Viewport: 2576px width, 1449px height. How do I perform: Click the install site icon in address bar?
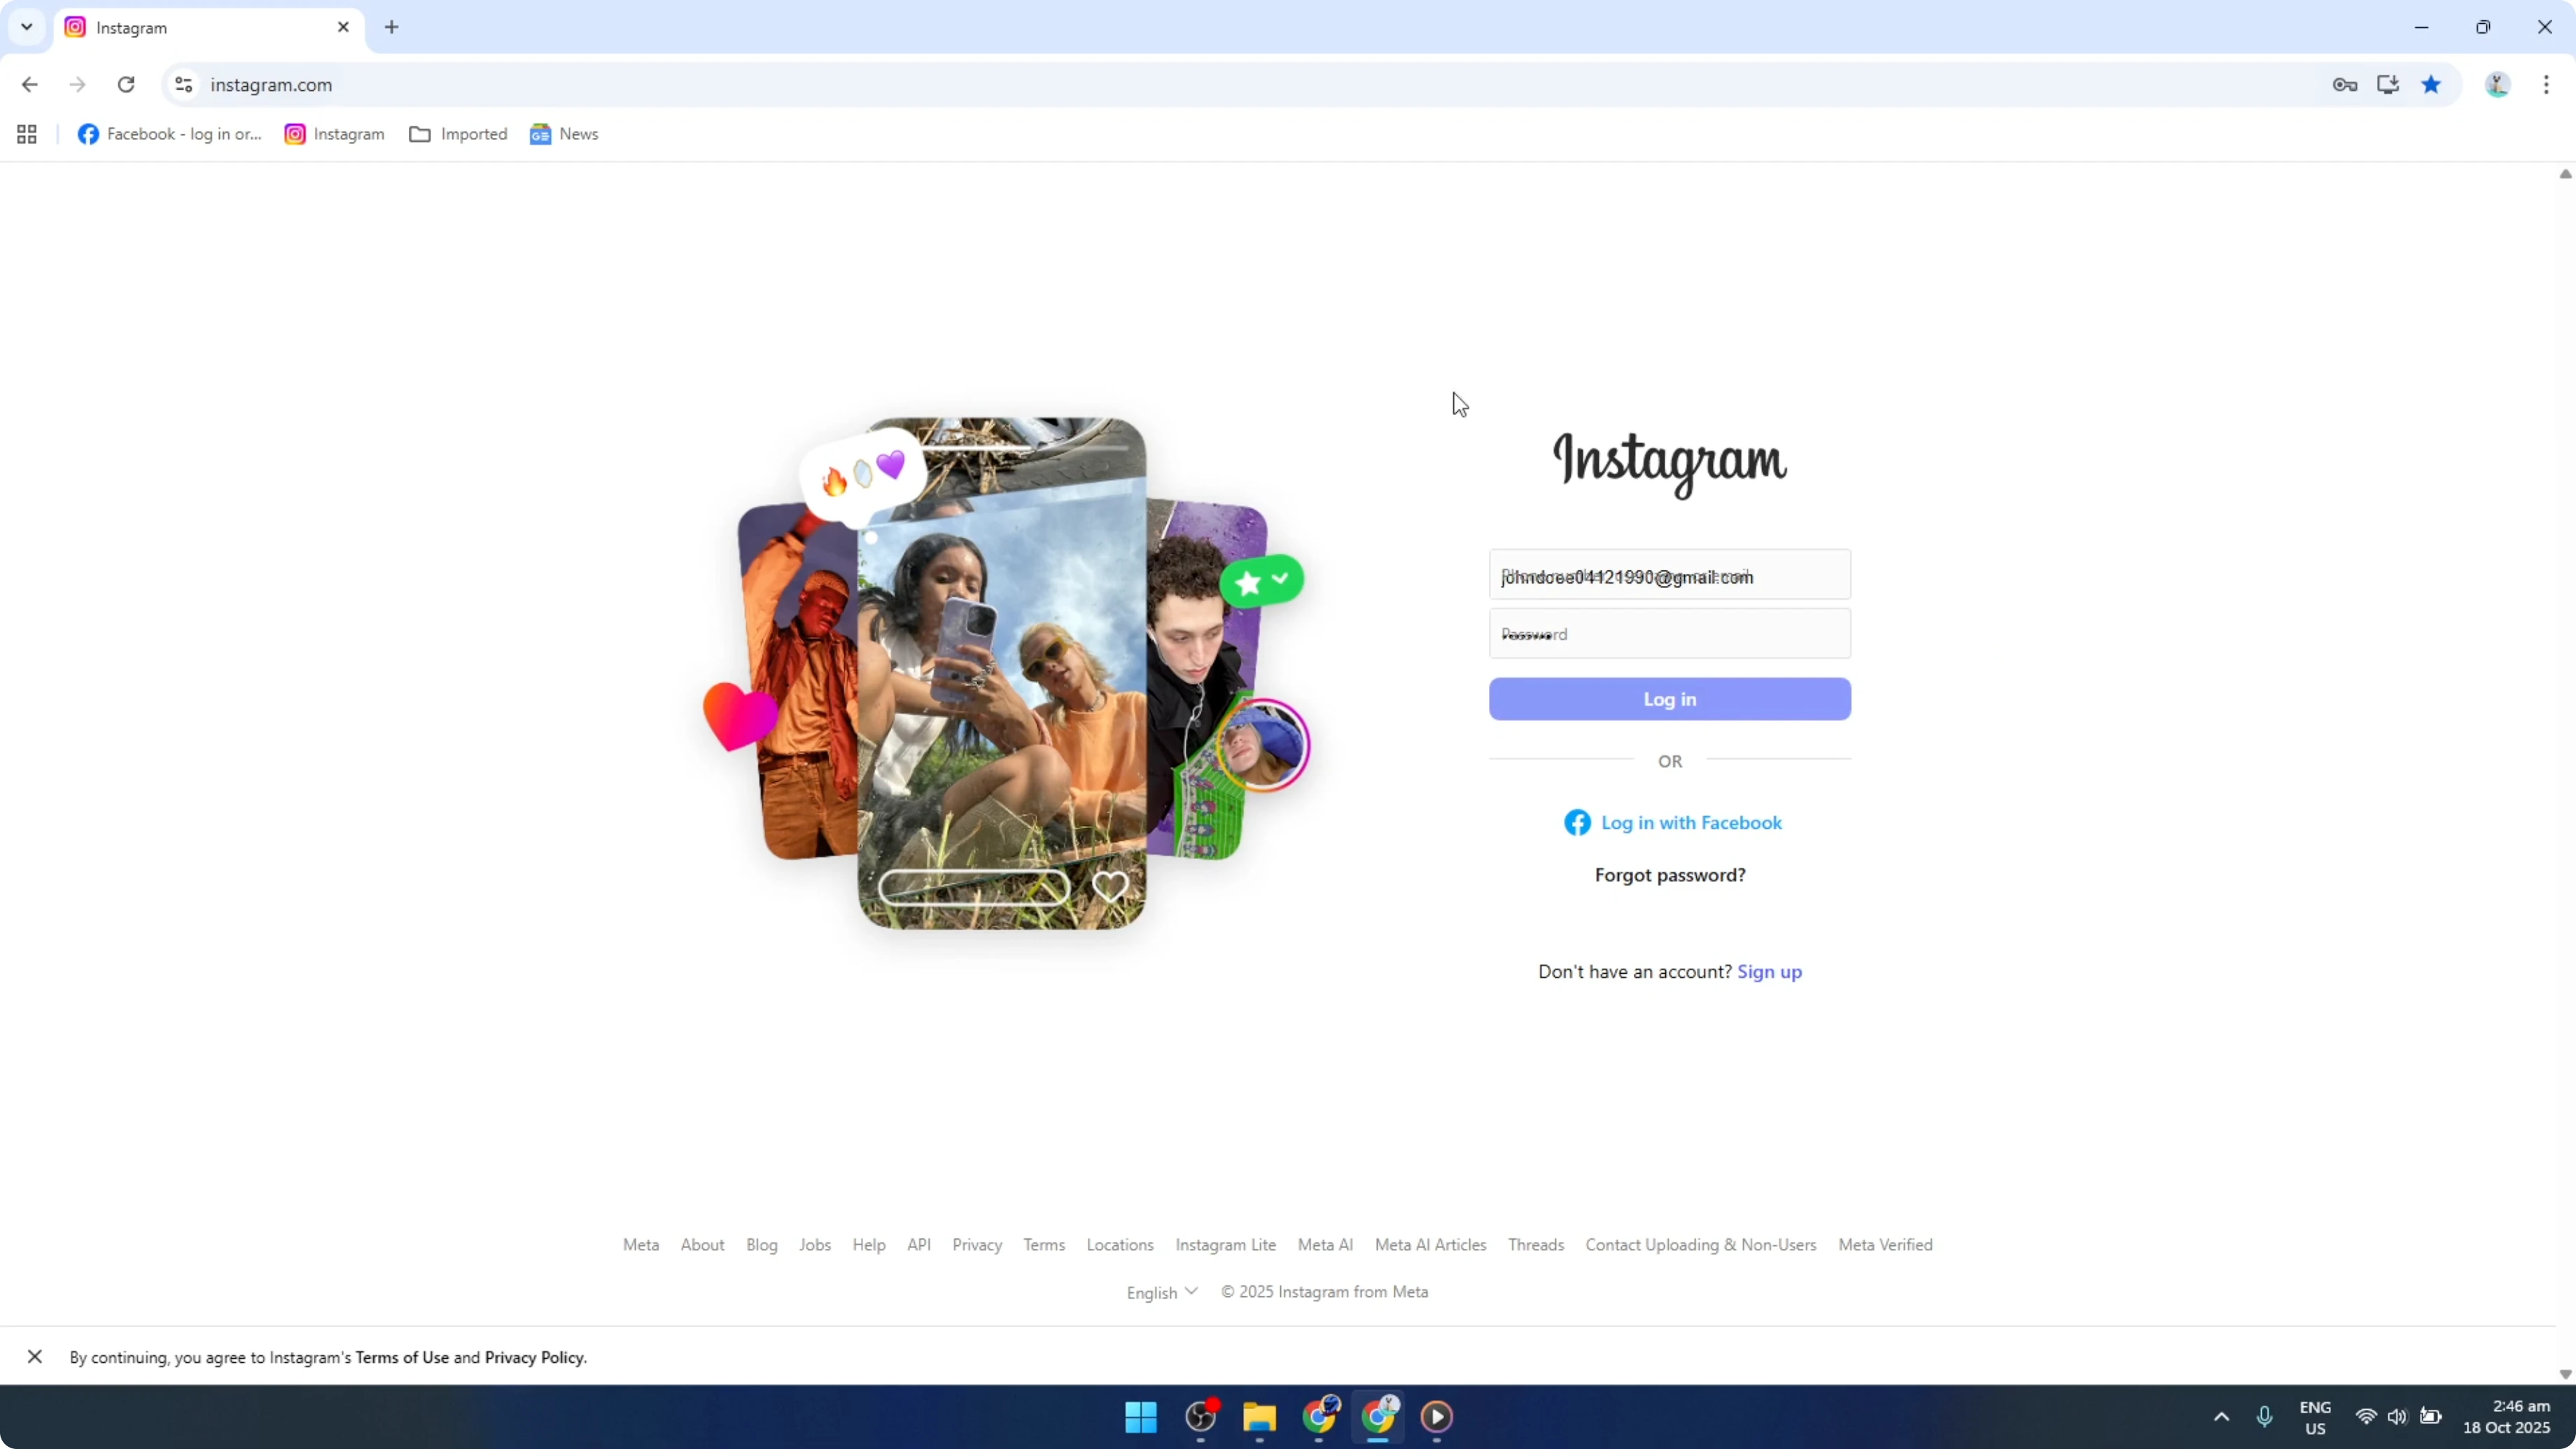click(x=2388, y=85)
